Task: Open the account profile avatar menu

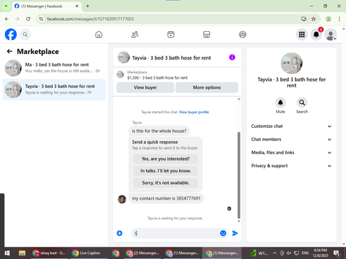Action: tap(331, 35)
